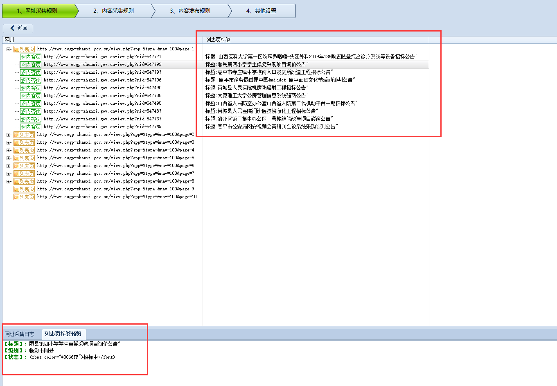Click the 列表页 badge for page=8 URL
Screen dimensions: 557x386
click(x=24, y=181)
